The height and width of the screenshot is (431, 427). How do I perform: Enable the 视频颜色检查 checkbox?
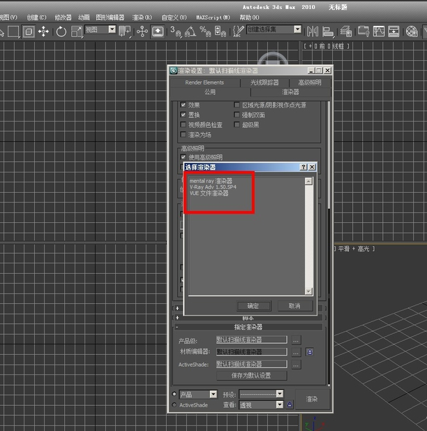point(183,124)
